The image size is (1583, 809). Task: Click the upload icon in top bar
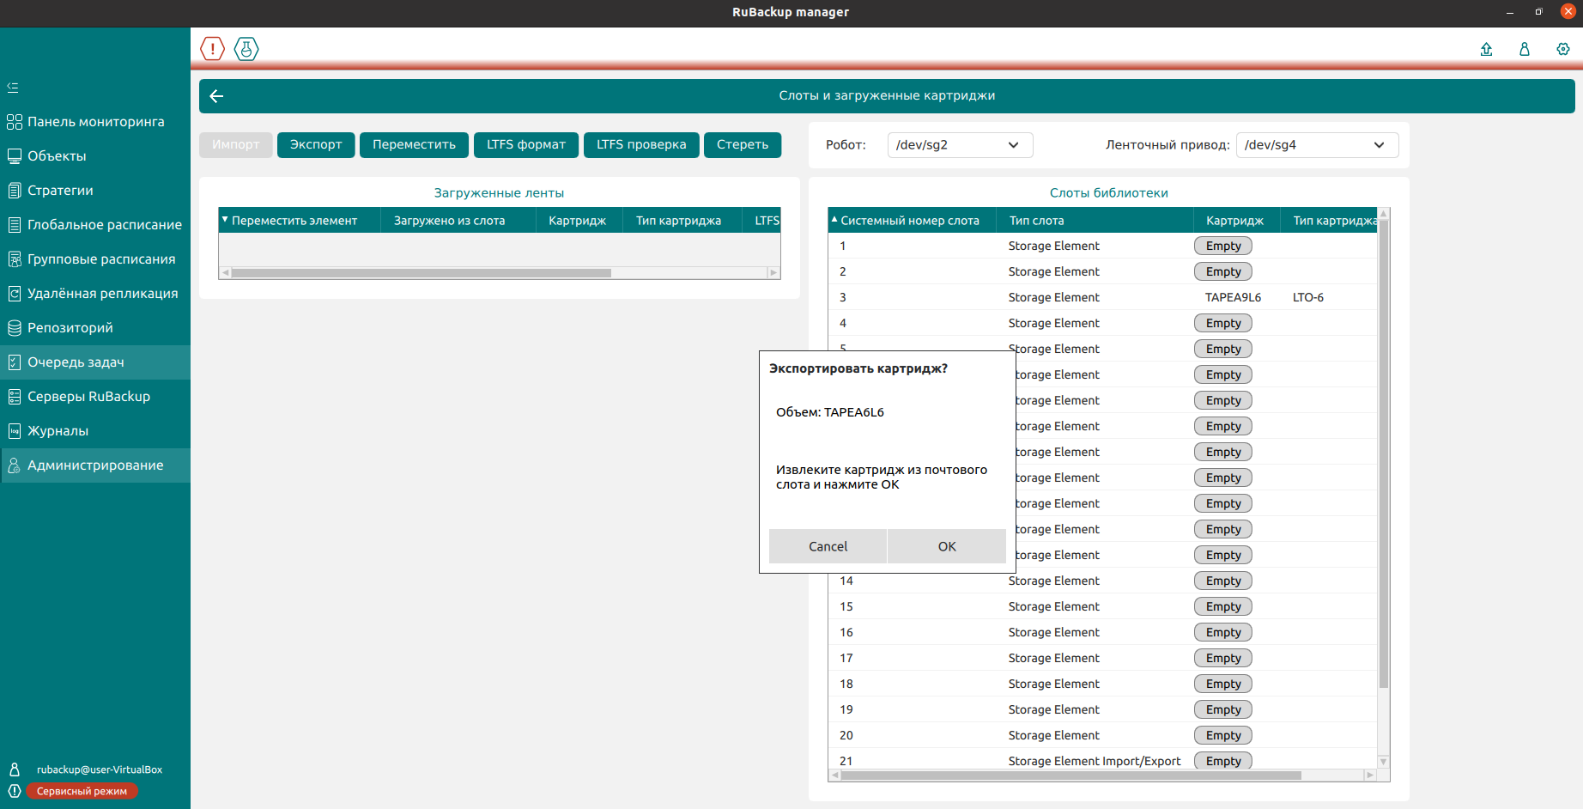click(x=1486, y=50)
